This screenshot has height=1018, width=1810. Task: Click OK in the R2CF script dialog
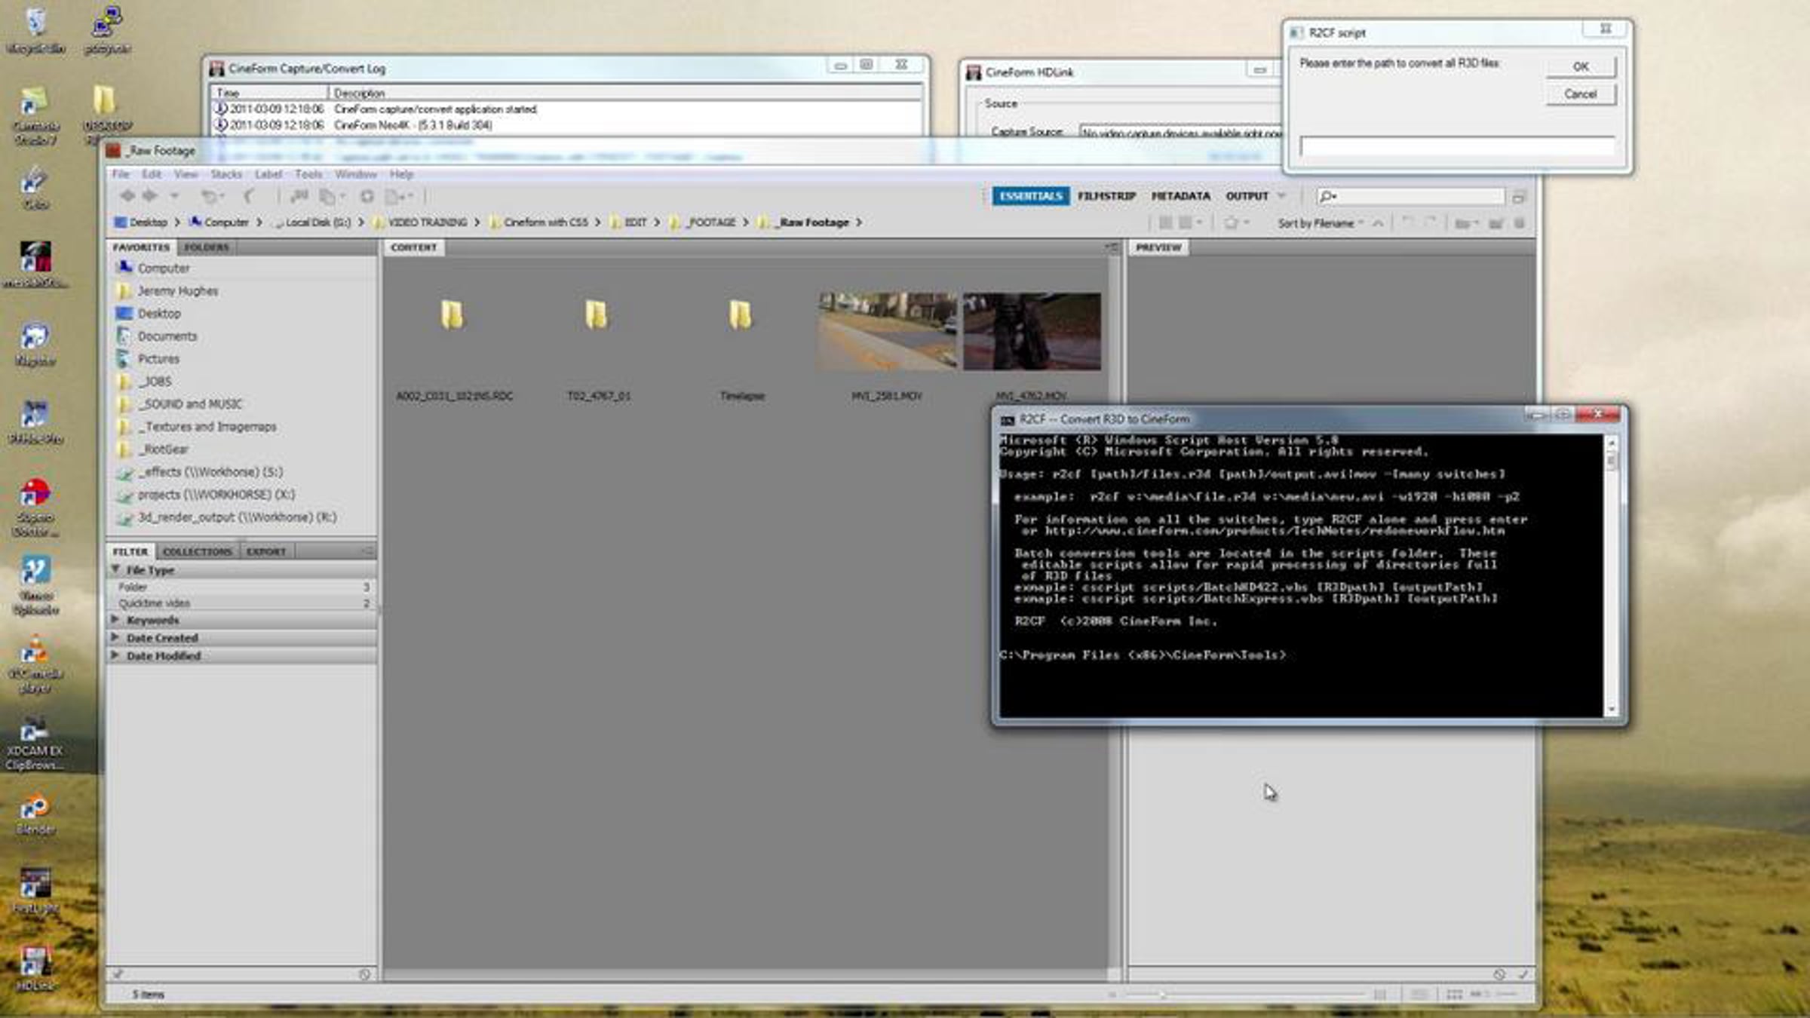pyautogui.click(x=1580, y=66)
